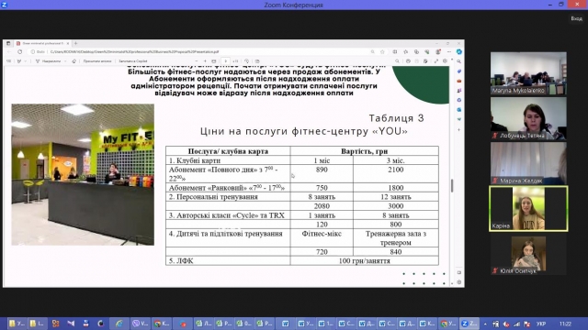Click the fitness center reception photo

click(x=83, y=175)
